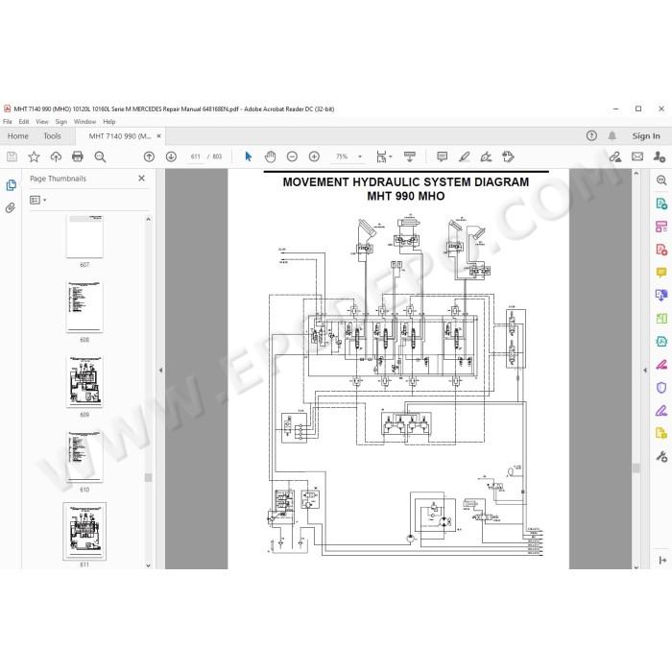The height and width of the screenshot is (672, 672).
Task: Open help question mark icon
Action: tap(591, 136)
